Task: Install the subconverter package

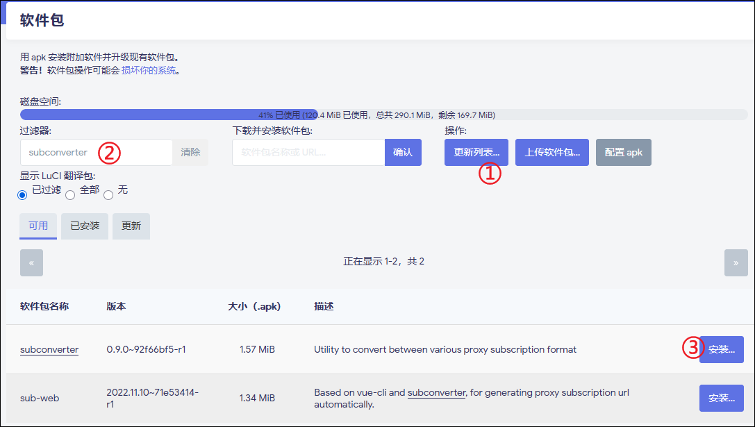Action: [721, 349]
